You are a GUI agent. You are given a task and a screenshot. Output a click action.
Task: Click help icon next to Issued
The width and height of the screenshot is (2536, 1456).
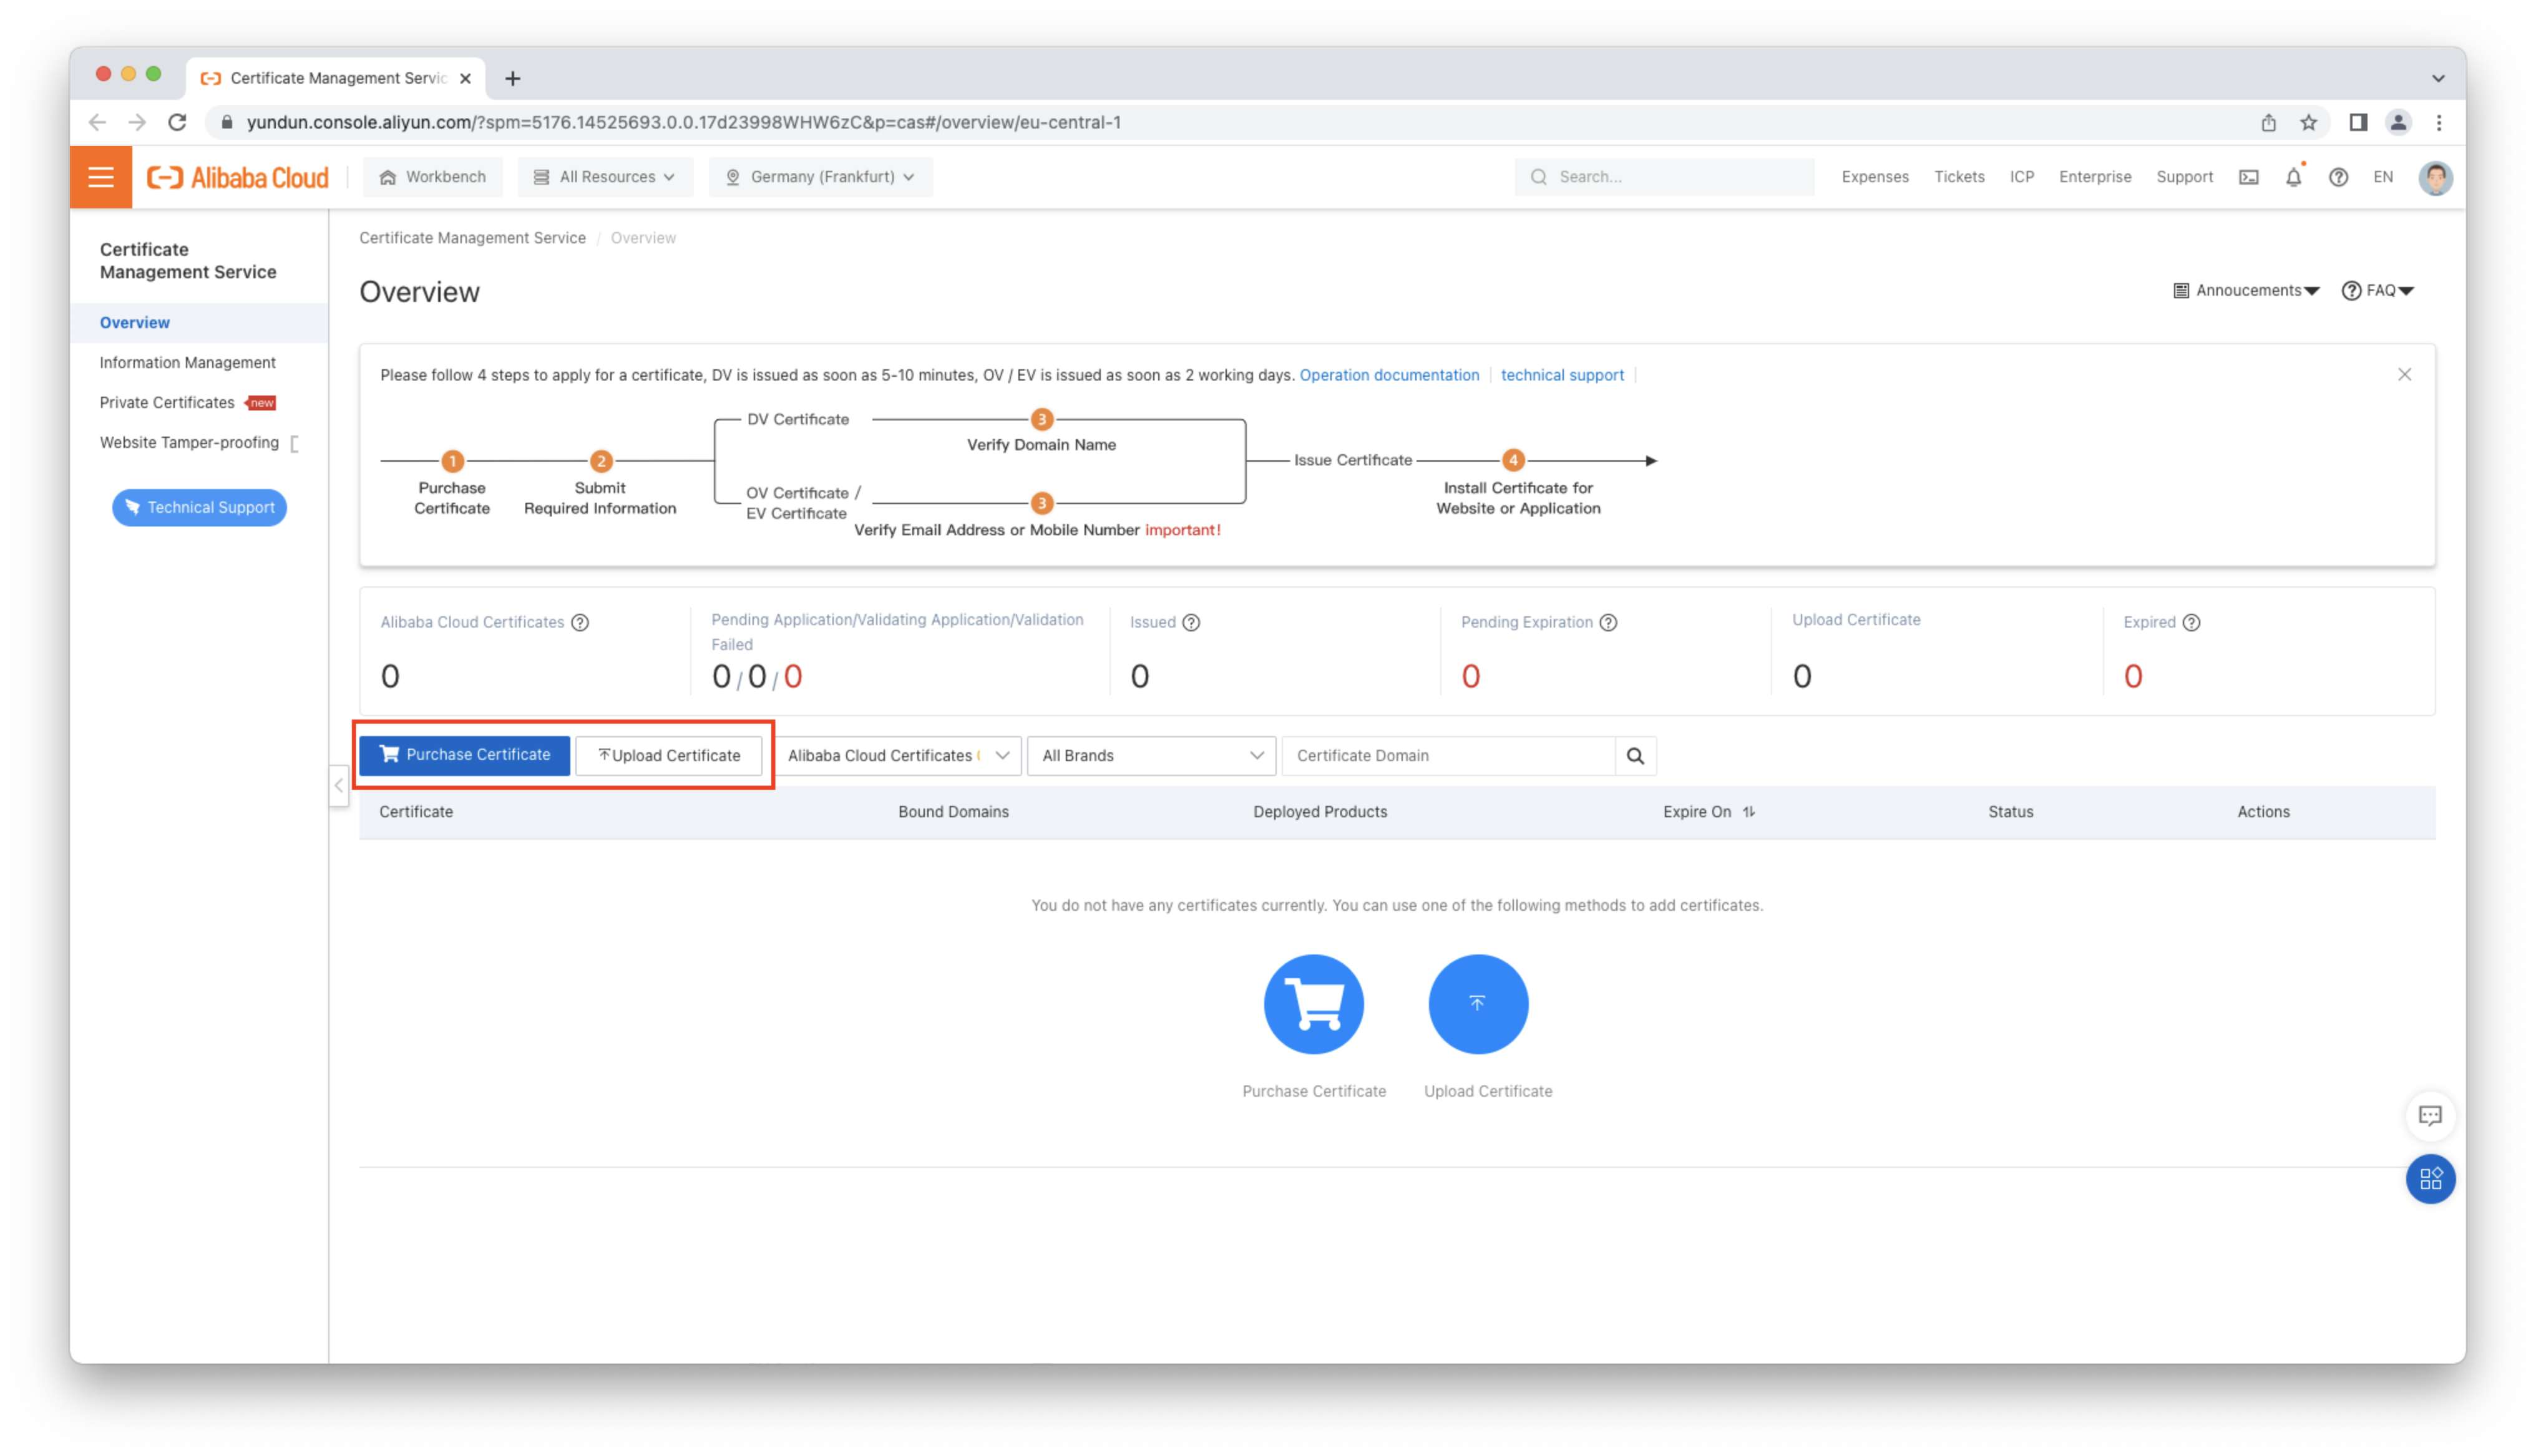pos(1191,622)
